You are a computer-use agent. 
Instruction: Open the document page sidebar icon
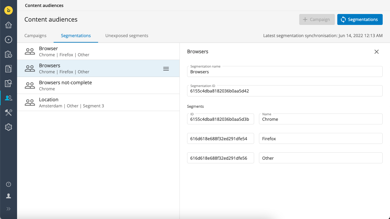pos(9,69)
